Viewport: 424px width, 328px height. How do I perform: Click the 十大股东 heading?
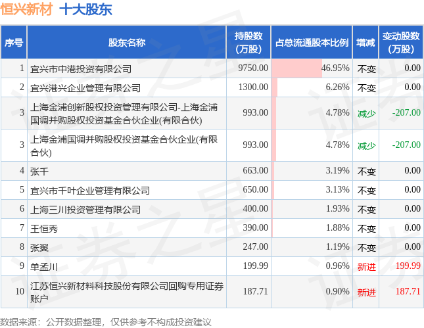[85, 9]
